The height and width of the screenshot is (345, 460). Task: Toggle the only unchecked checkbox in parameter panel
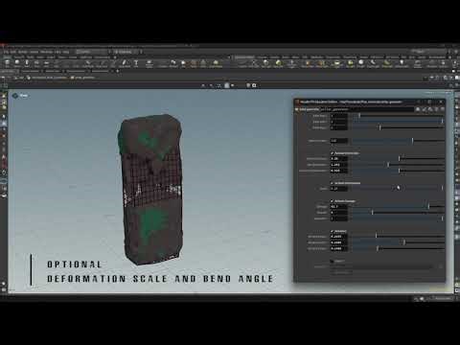[x=332, y=262]
